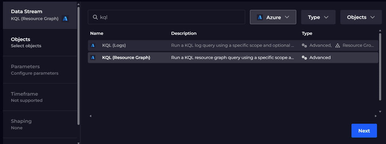Click the search field containing kql
The width and height of the screenshot is (386, 144).
coord(166,17)
